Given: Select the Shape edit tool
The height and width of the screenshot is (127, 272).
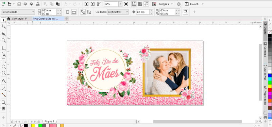Looking at the screenshot, I should (x=3, y=26).
